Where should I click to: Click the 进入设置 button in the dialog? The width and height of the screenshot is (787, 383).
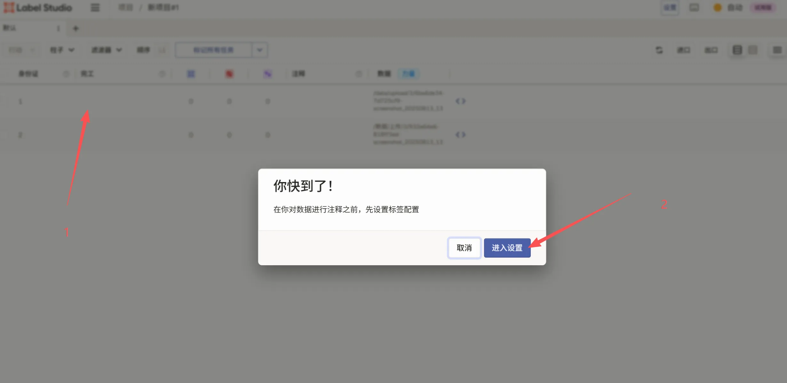point(507,248)
